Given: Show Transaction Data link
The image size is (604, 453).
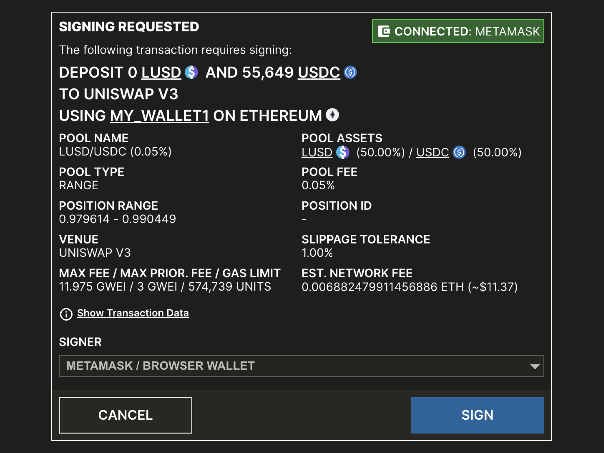Looking at the screenshot, I should click(x=133, y=313).
